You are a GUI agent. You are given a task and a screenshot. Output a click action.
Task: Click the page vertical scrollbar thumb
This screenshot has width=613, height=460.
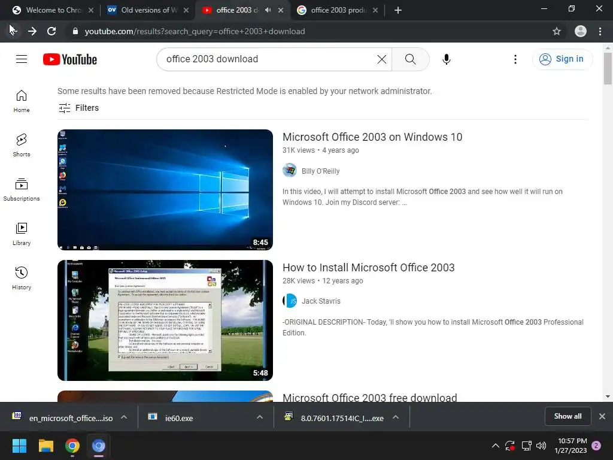[608, 68]
